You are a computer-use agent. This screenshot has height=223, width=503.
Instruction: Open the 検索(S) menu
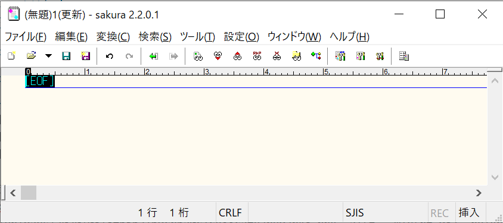[x=155, y=37]
